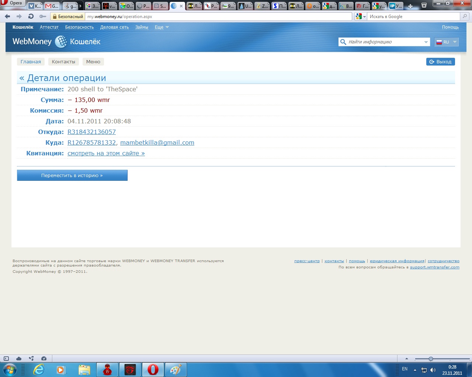Open the Безопасность navigation link
This screenshot has height=377, width=472.
pos(79,27)
